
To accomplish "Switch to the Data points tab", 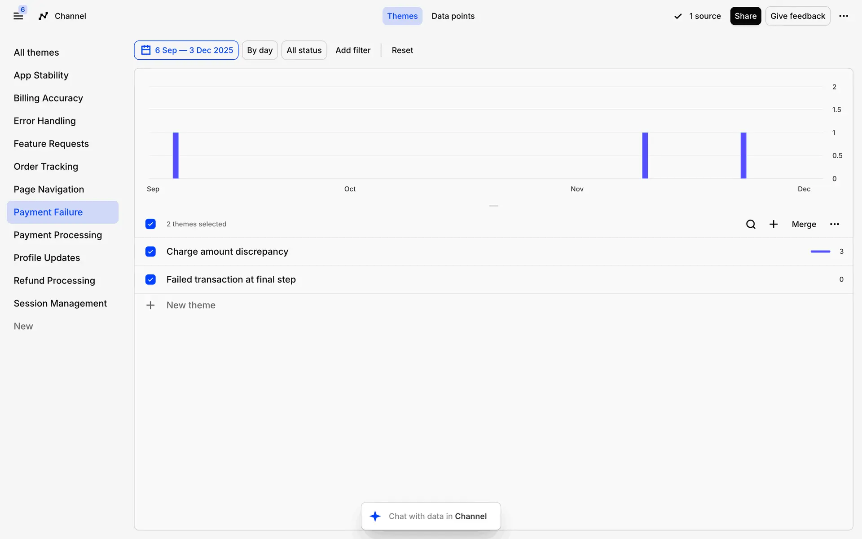I will pyautogui.click(x=453, y=16).
